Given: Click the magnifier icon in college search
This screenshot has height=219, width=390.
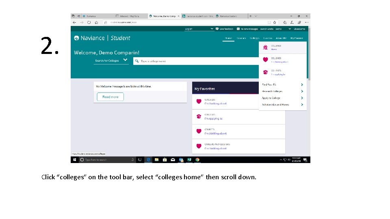Looking at the screenshot, I should point(137,61).
